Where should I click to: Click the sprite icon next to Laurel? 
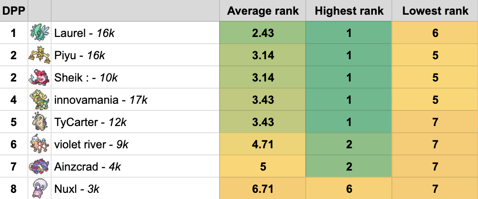tap(38, 33)
